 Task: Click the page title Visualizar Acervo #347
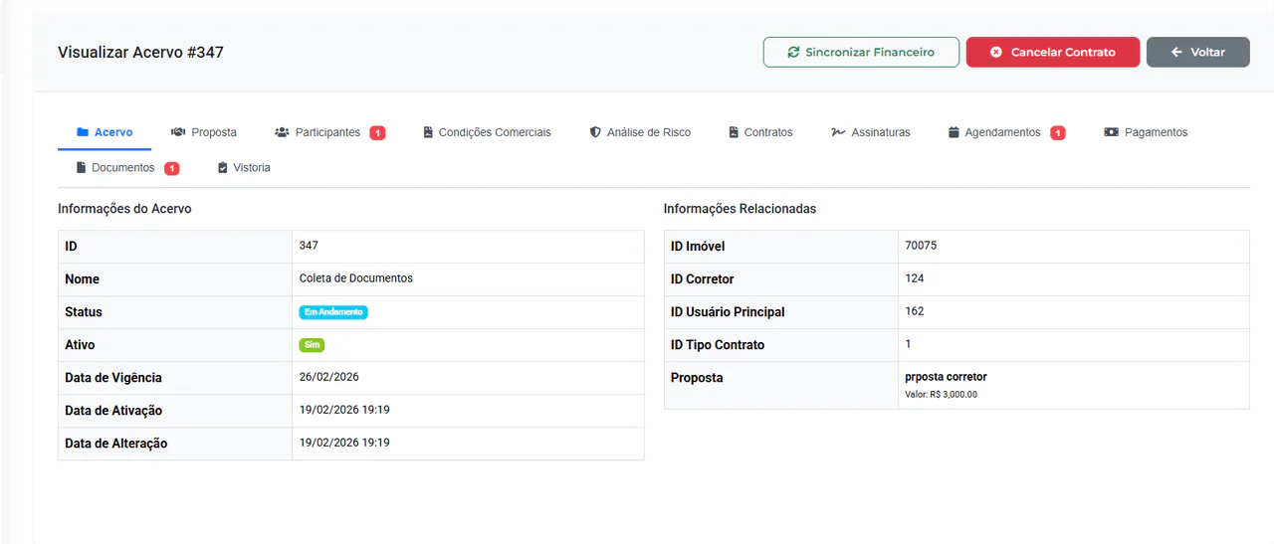[x=140, y=52]
